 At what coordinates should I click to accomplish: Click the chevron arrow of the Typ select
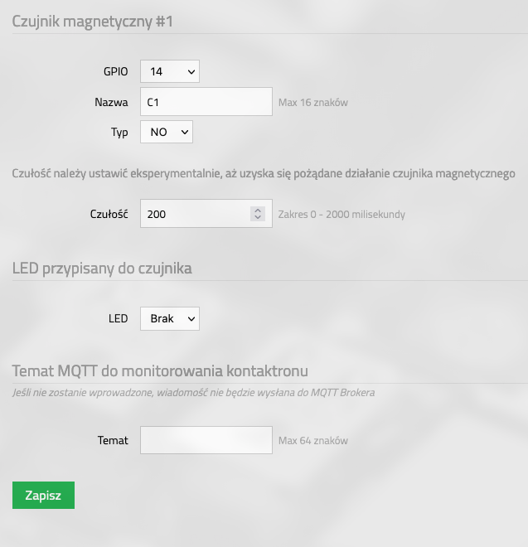[185, 133]
